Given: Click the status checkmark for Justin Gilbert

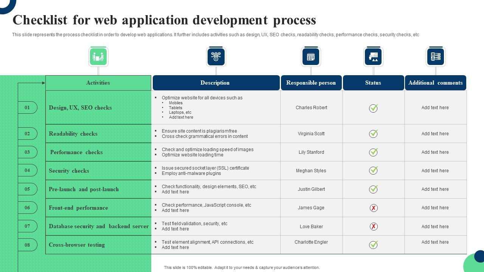Looking at the screenshot, I should (374, 189).
